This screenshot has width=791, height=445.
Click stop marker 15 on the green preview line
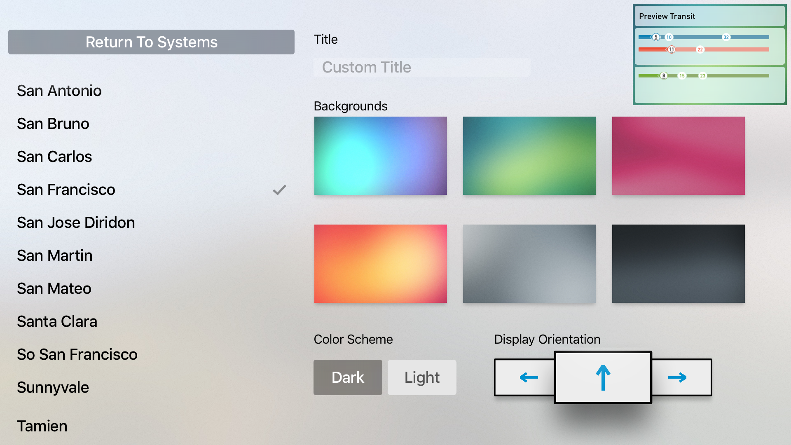tap(682, 75)
